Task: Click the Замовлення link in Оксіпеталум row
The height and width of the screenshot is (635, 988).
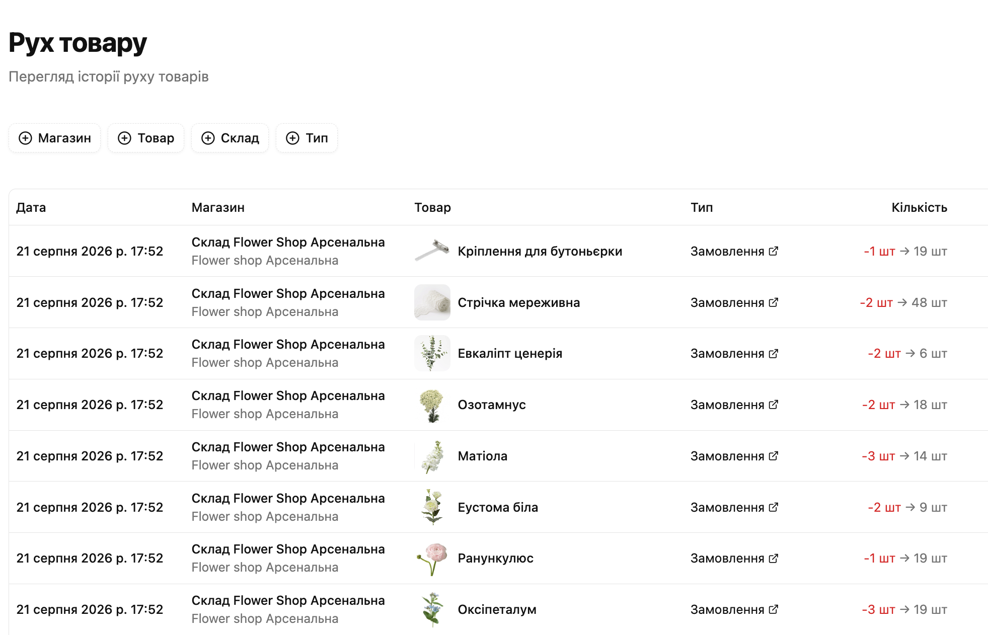Action: point(734,609)
